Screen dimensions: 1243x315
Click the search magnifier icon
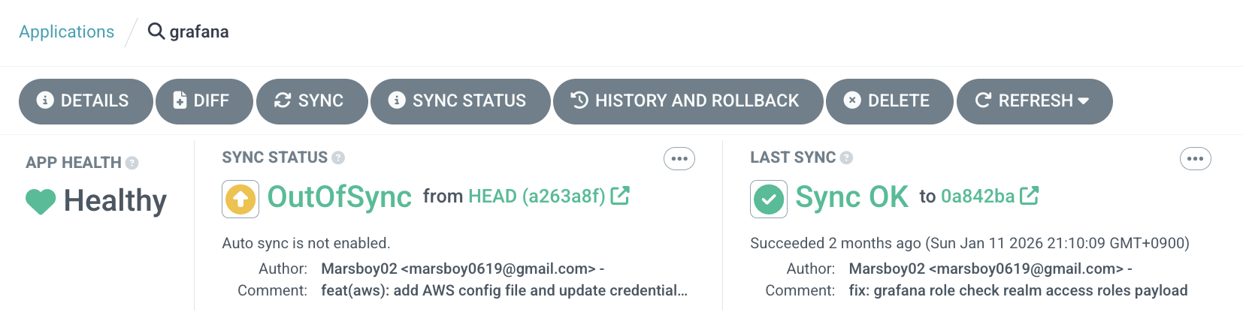click(x=156, y=31)
